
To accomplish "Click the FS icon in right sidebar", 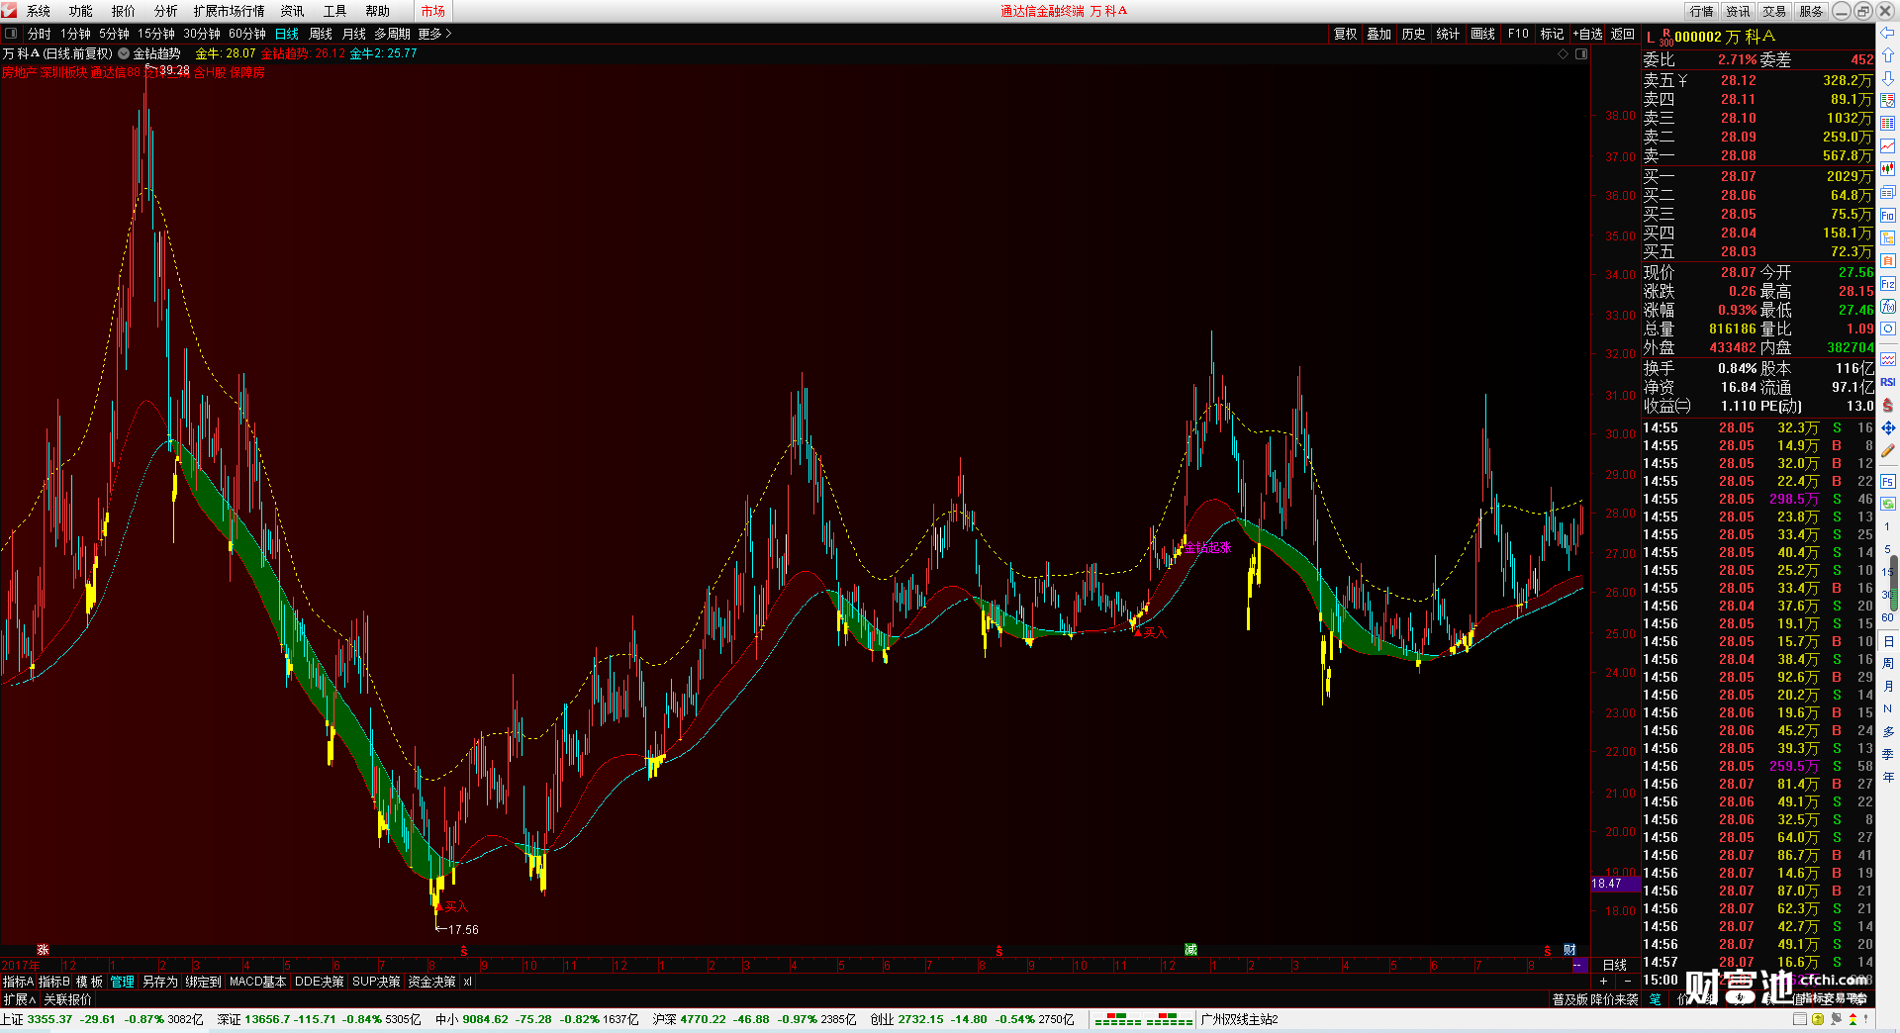I will click(1888, 482).
